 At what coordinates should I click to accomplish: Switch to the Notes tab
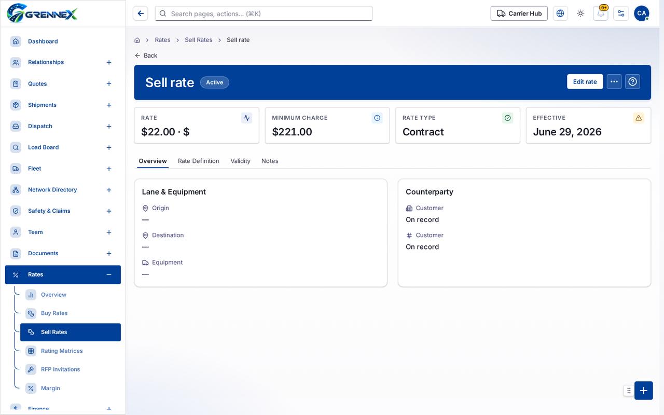tap(270, 161)
